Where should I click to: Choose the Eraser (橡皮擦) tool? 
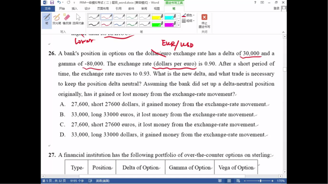click(x=67, y=19)
